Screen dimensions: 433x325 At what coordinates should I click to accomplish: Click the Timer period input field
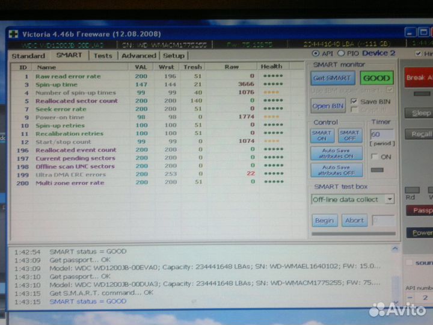[382, 134]
